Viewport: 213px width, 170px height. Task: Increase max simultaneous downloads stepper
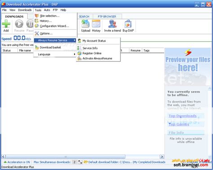tap(79, 161)
